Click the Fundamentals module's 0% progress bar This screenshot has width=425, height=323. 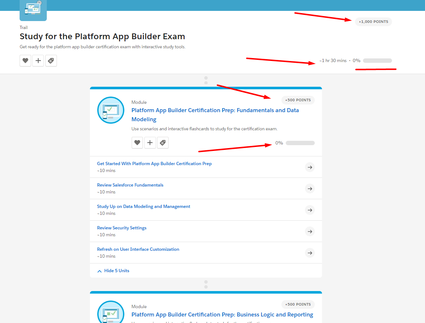(300, 143)
